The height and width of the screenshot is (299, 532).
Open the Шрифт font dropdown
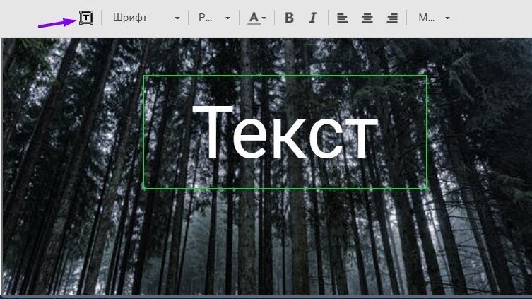click(146, 18)
